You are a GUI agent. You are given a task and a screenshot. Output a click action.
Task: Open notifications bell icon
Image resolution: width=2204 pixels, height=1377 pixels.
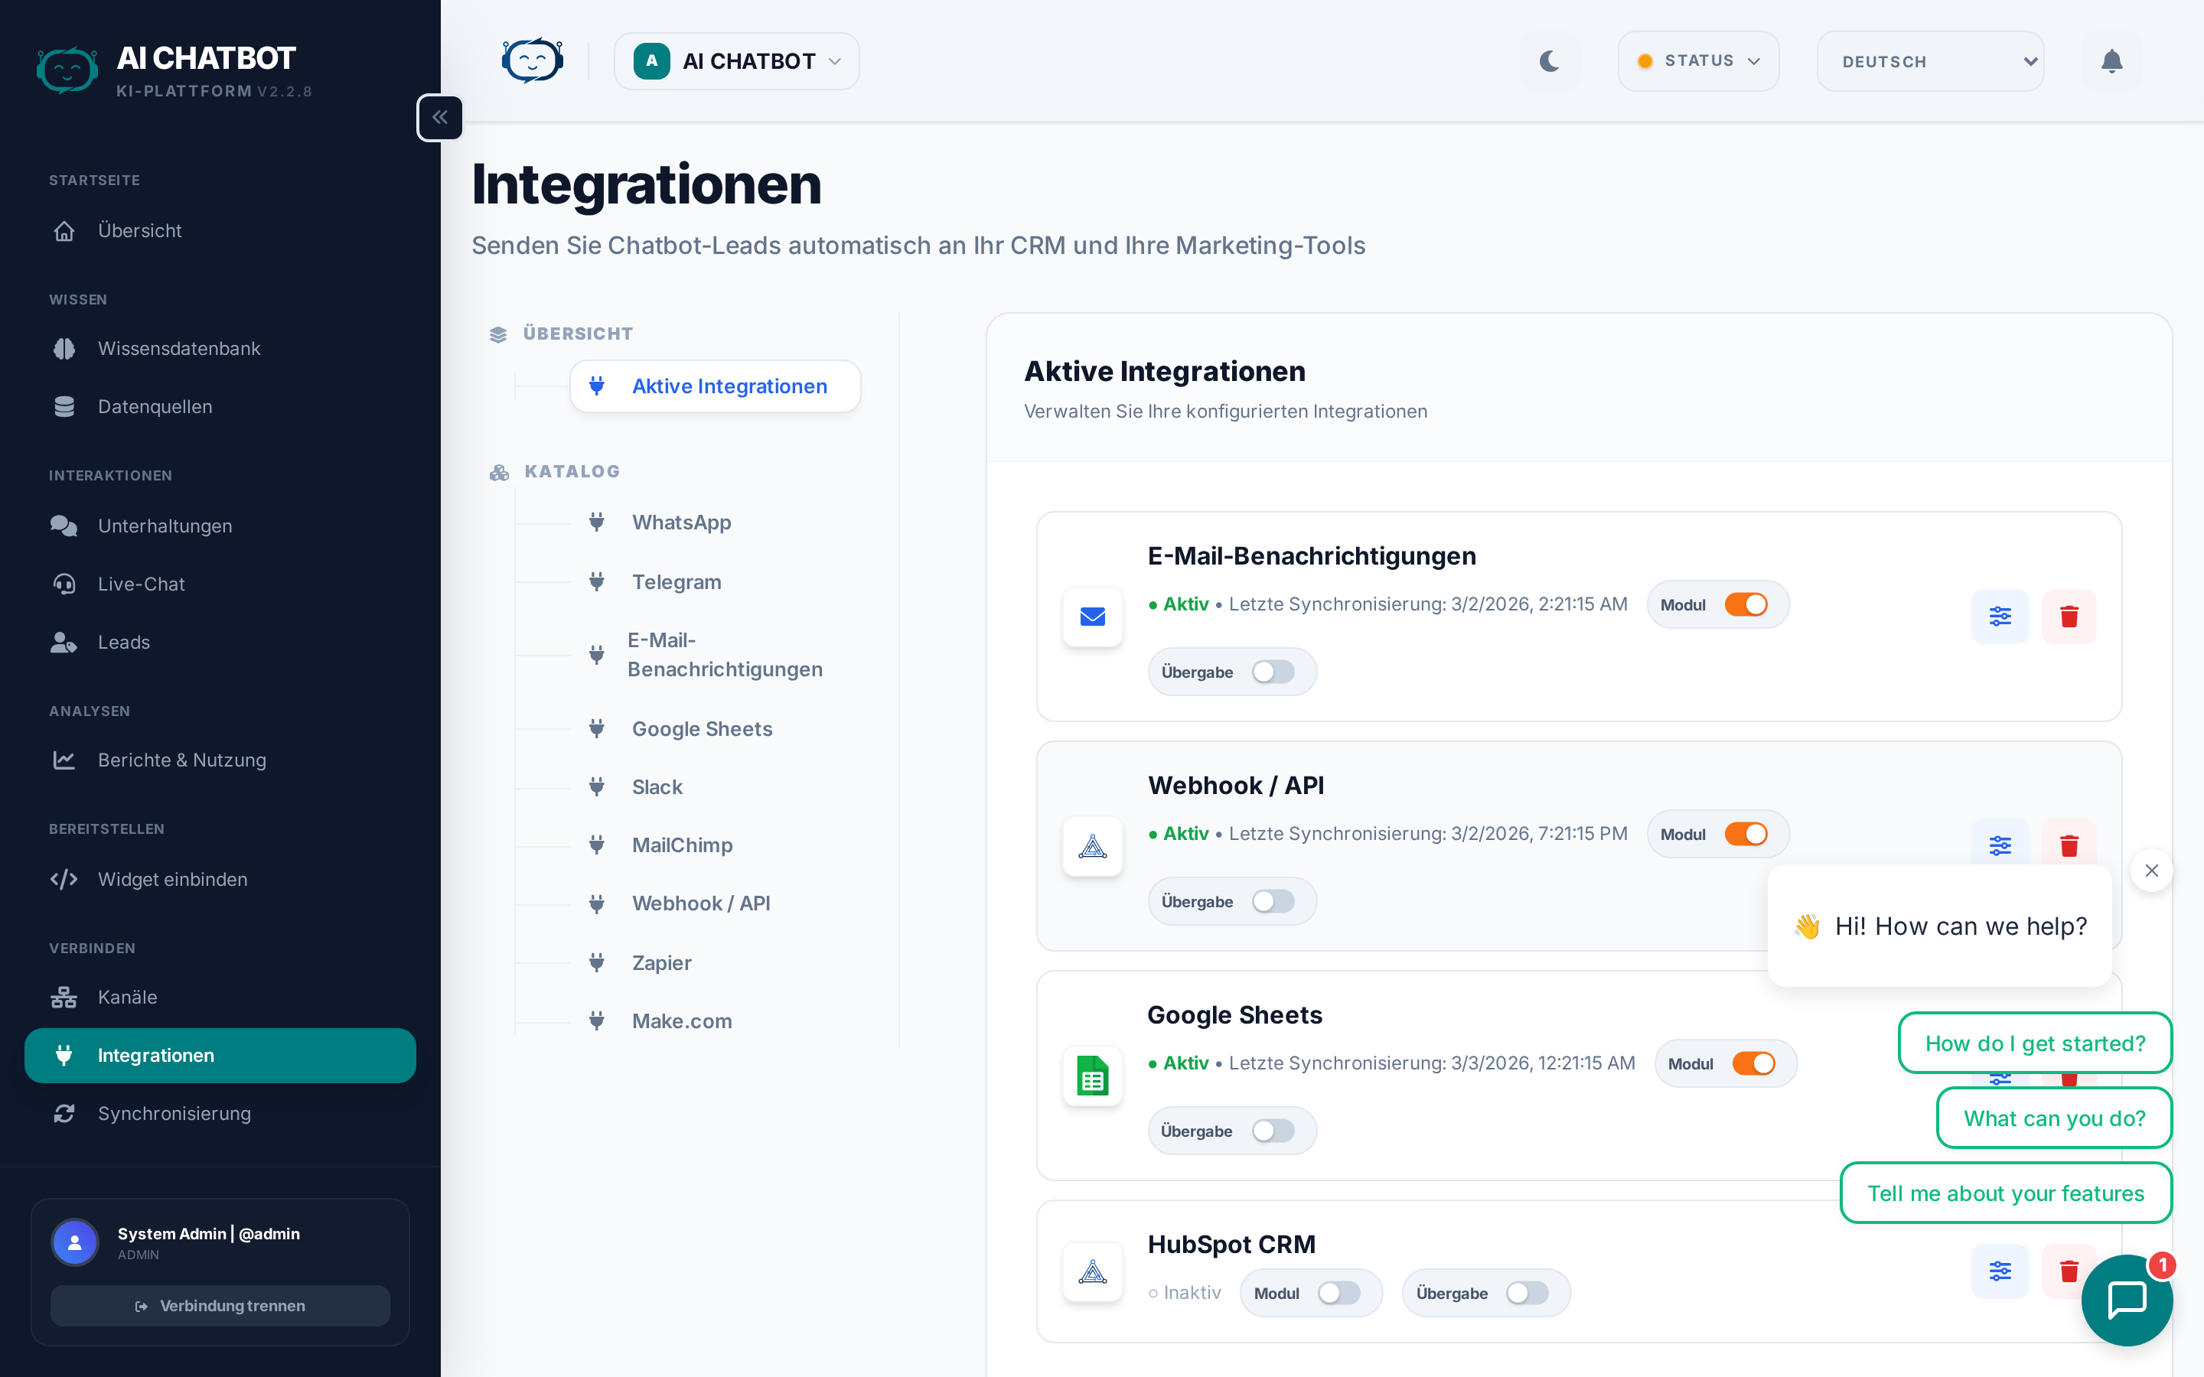2111,61
